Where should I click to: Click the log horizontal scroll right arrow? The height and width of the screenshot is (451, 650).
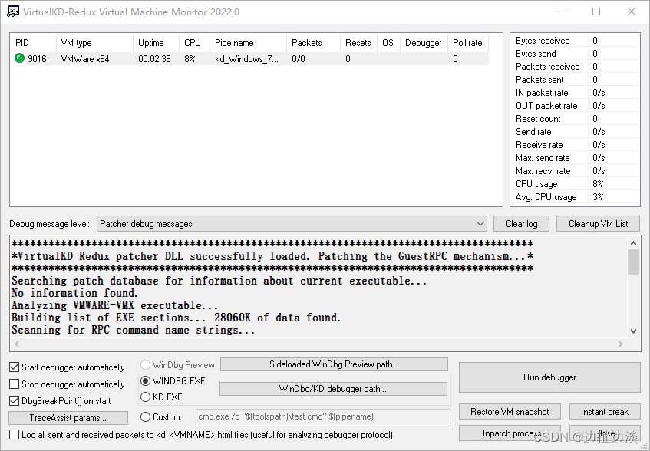pos(621,344)
